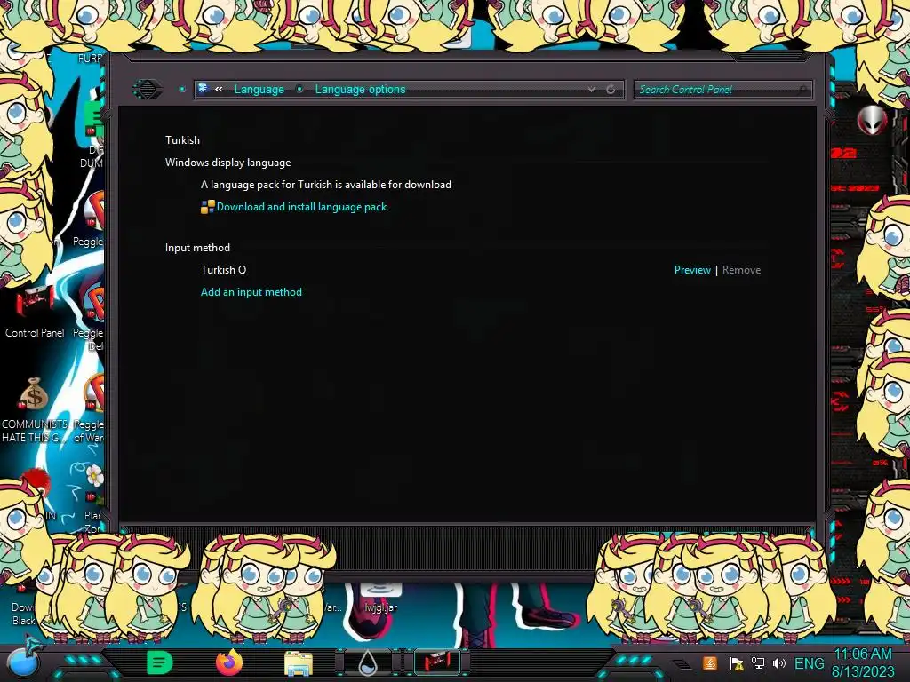Switch to the Control Panel taskbar button
Screen dimensions: 910x682
437,662
